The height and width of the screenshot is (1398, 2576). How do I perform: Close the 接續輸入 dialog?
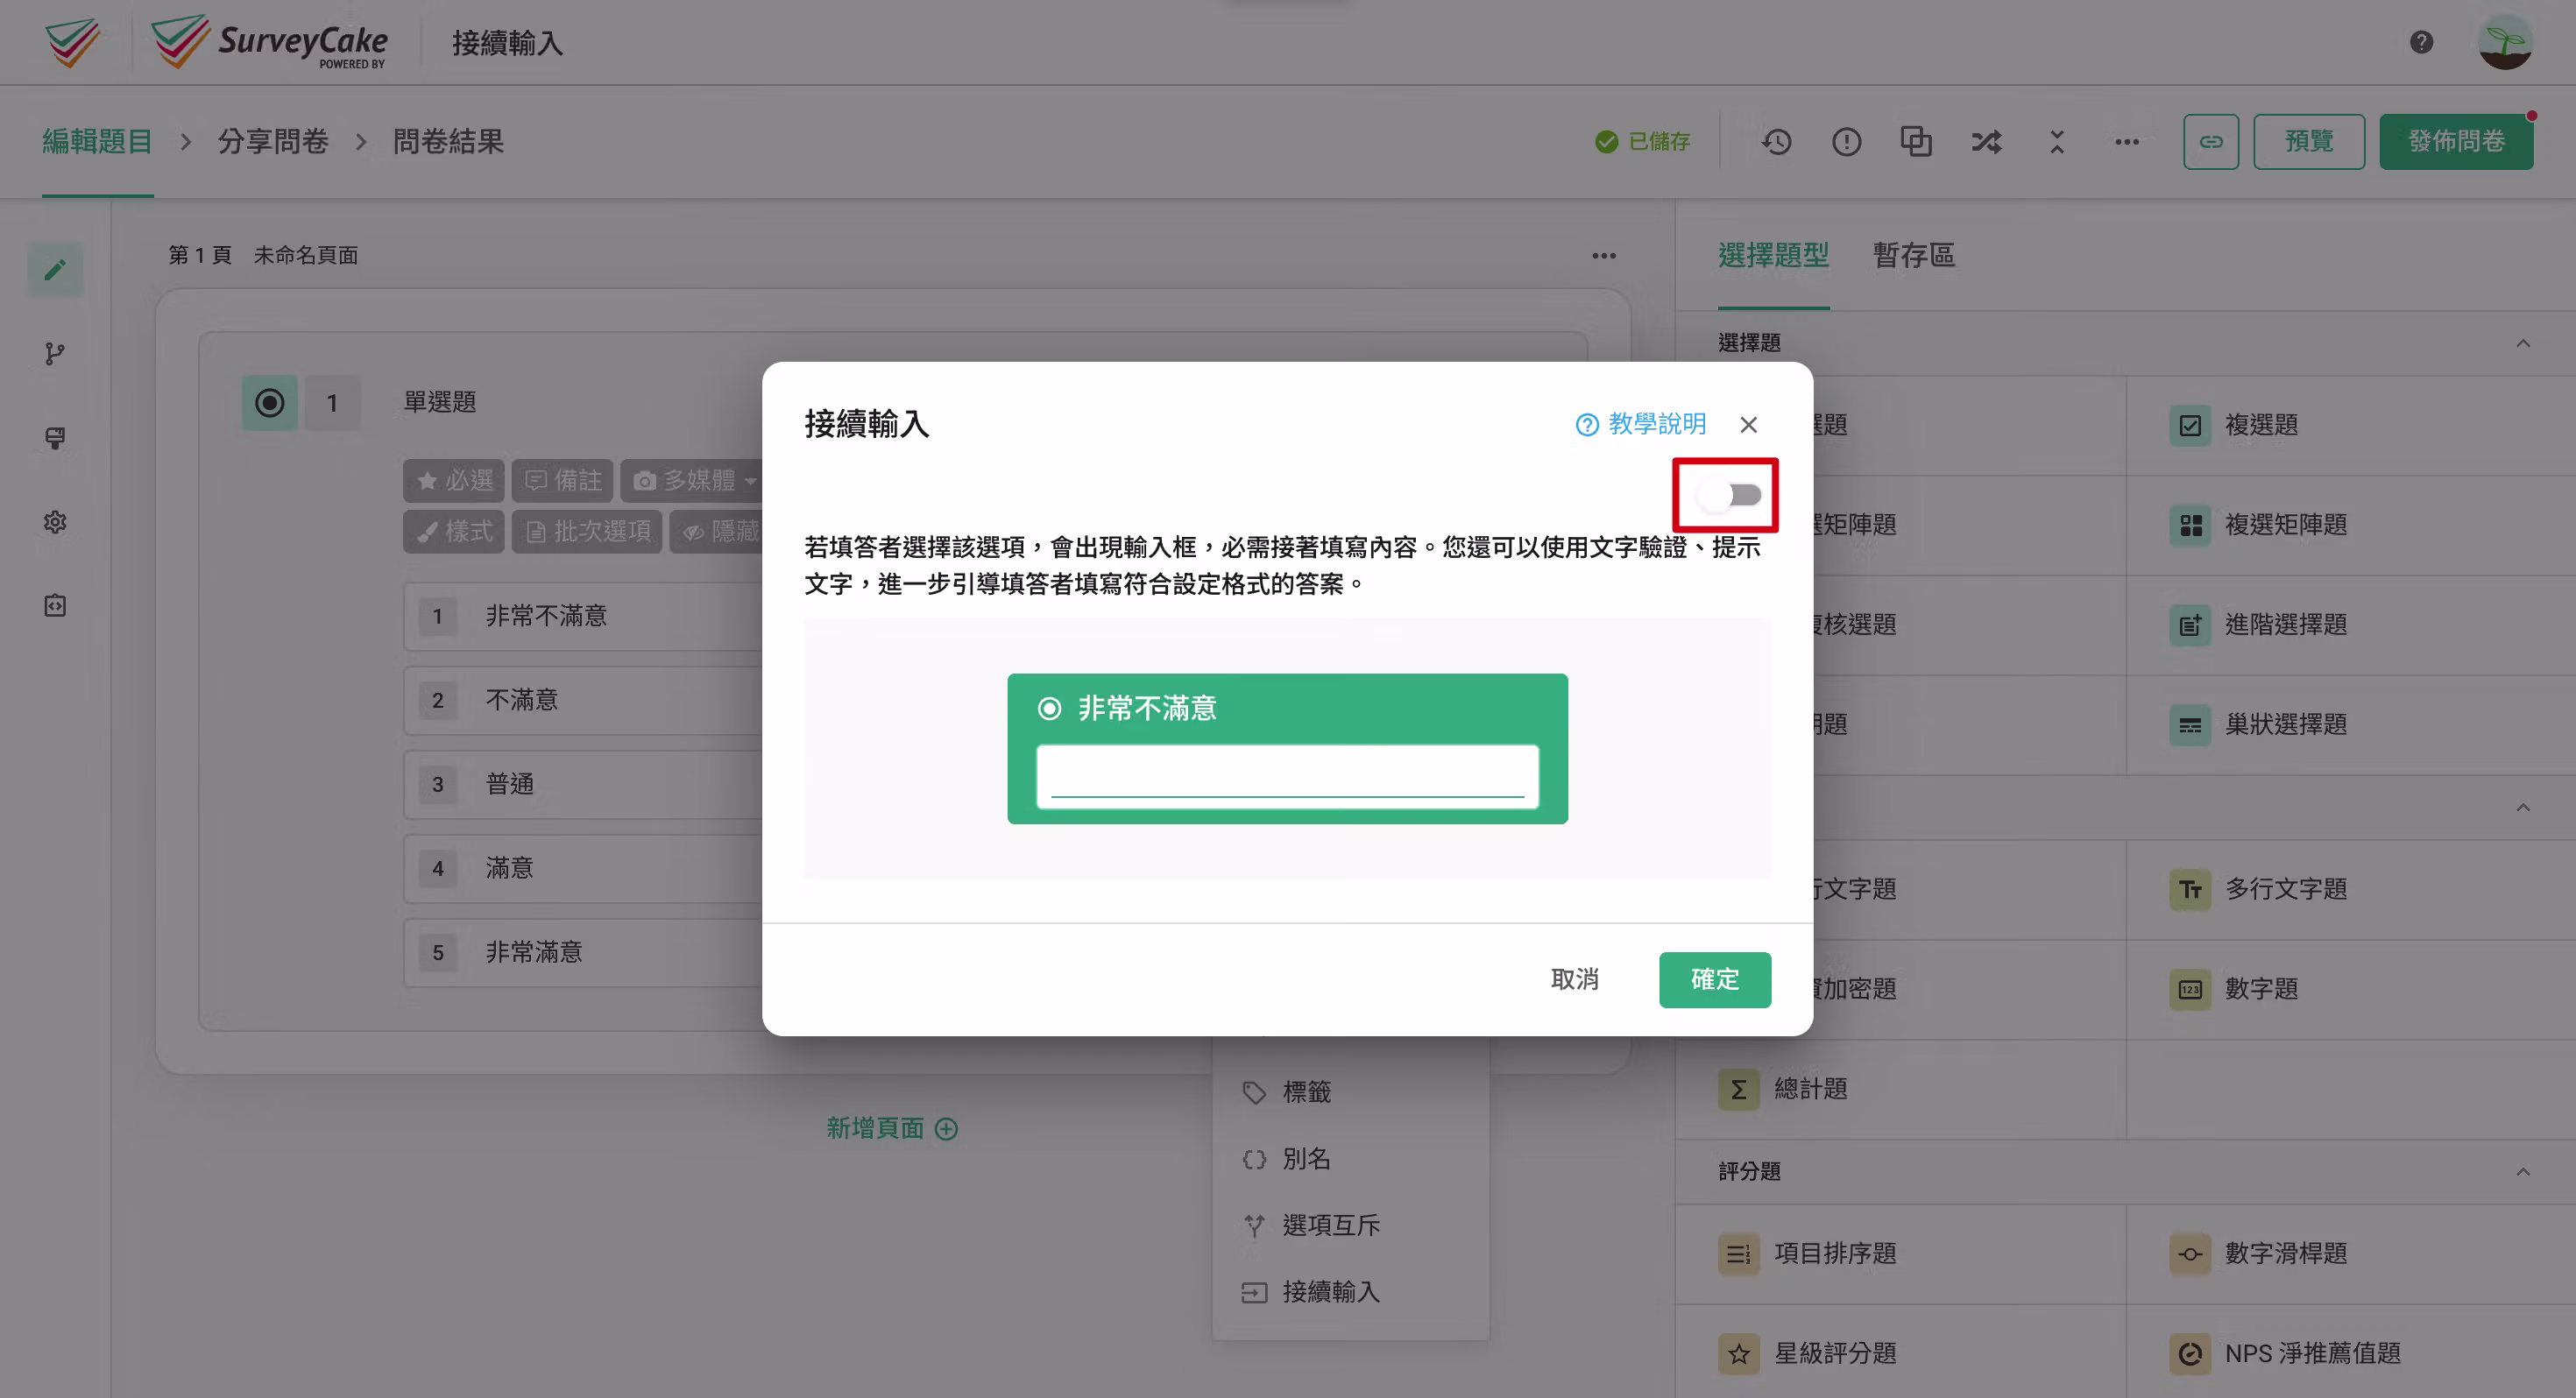pyautogui.click(x=1748, y=425)
